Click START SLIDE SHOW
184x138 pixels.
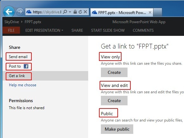[108, 30]
